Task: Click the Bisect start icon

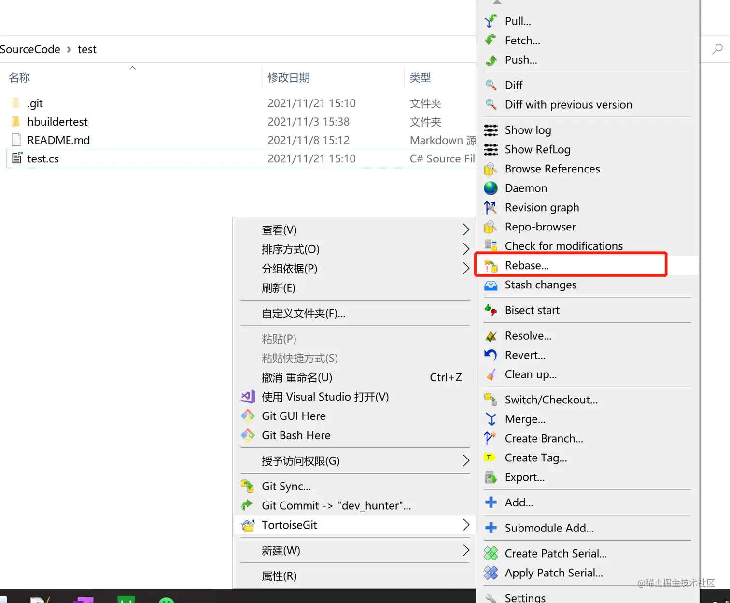Action: (x=491, y=310)
